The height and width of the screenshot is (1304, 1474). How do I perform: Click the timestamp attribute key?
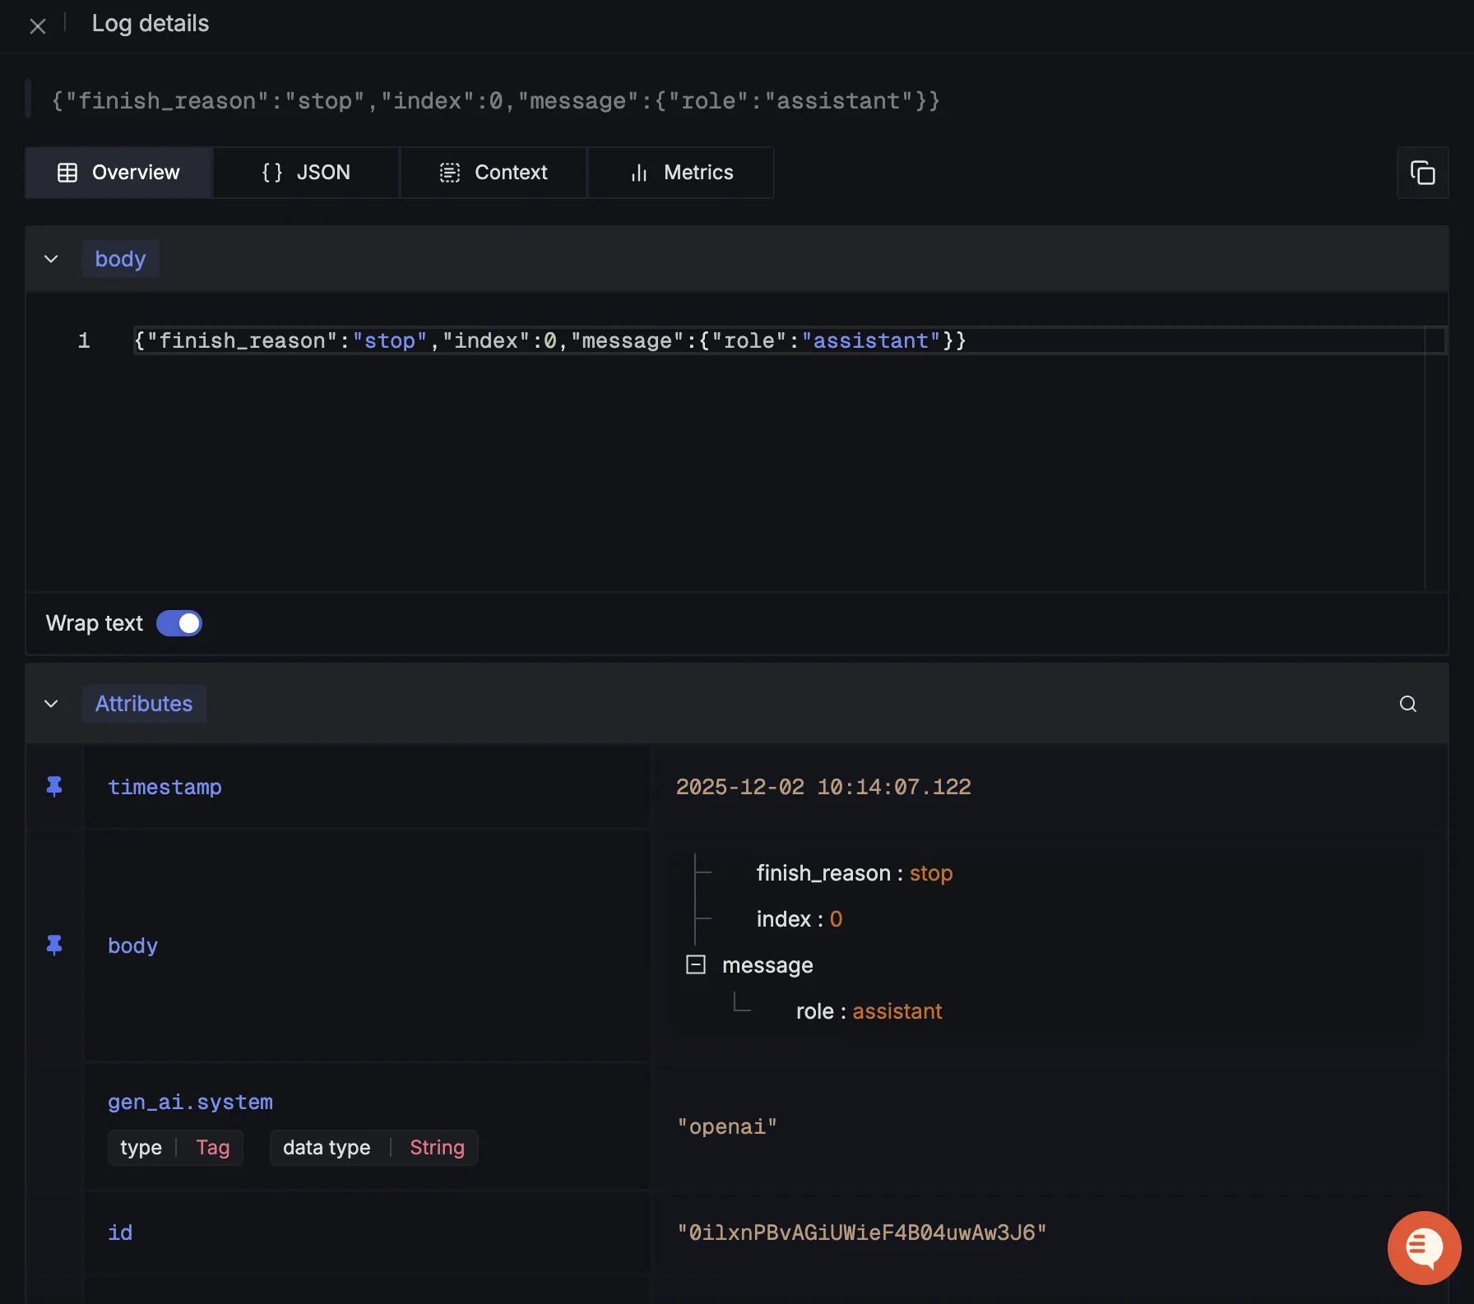coord(165,787)
